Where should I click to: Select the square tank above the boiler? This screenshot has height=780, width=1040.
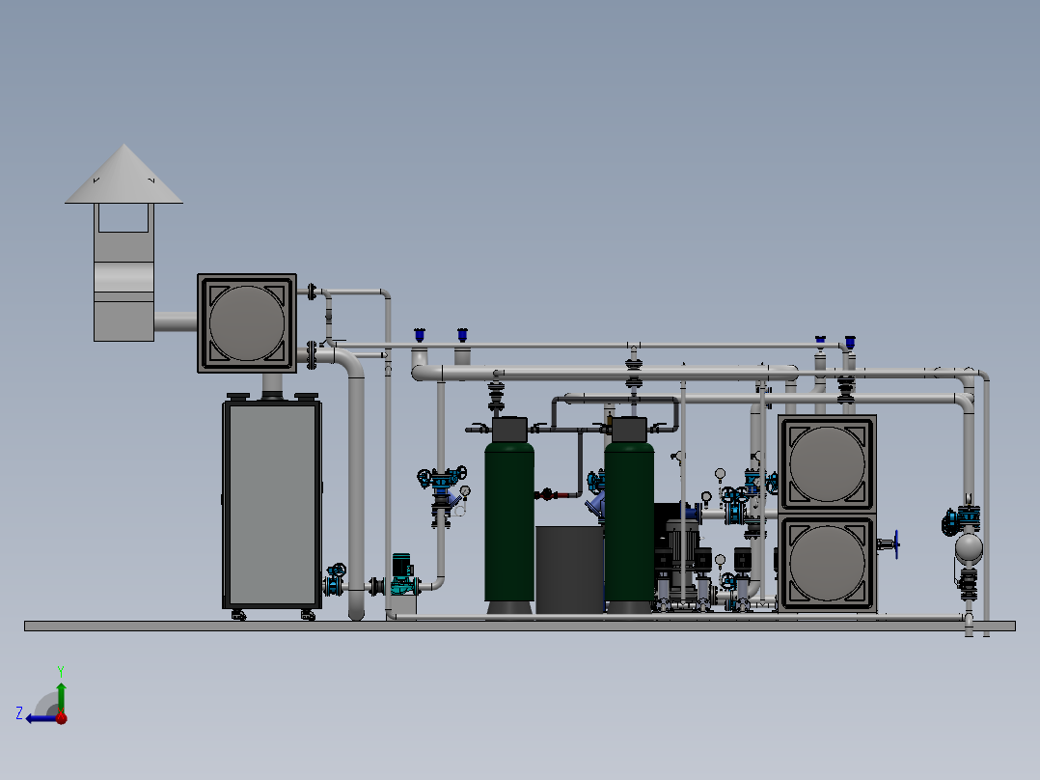pos(247,323)
